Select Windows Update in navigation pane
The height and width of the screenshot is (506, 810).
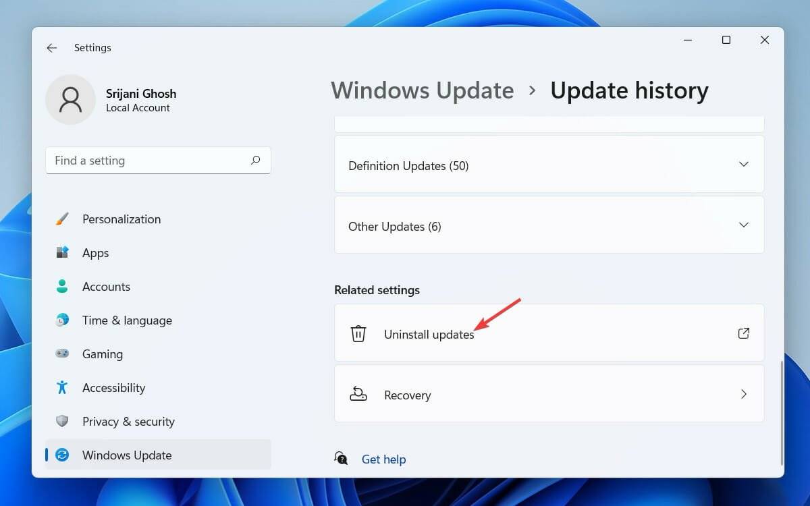tap(126, 455)
